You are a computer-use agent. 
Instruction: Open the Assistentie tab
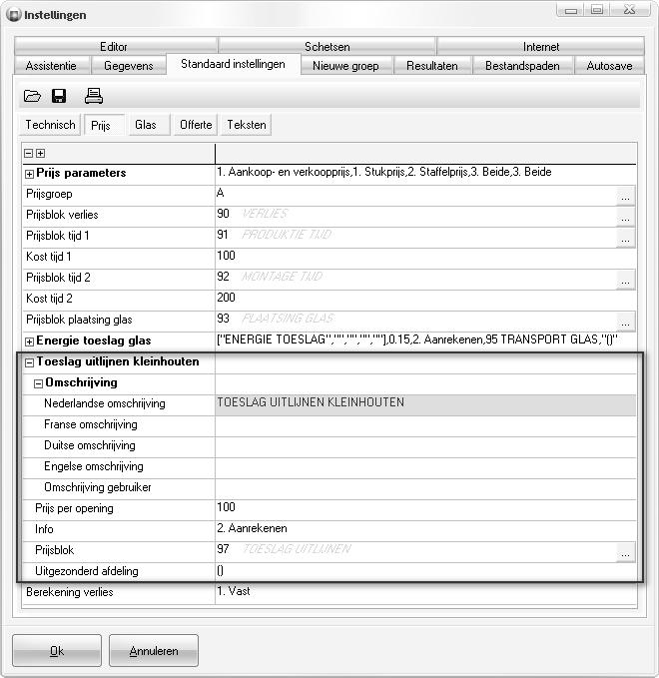coord(52,66)
